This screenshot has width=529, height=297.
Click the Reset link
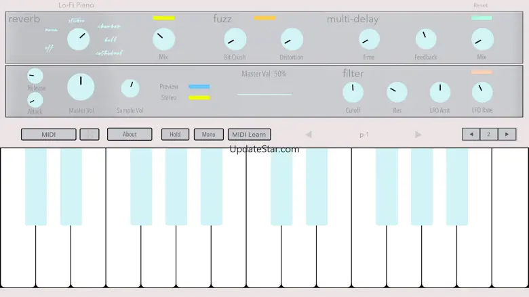(x=480, y=5)
